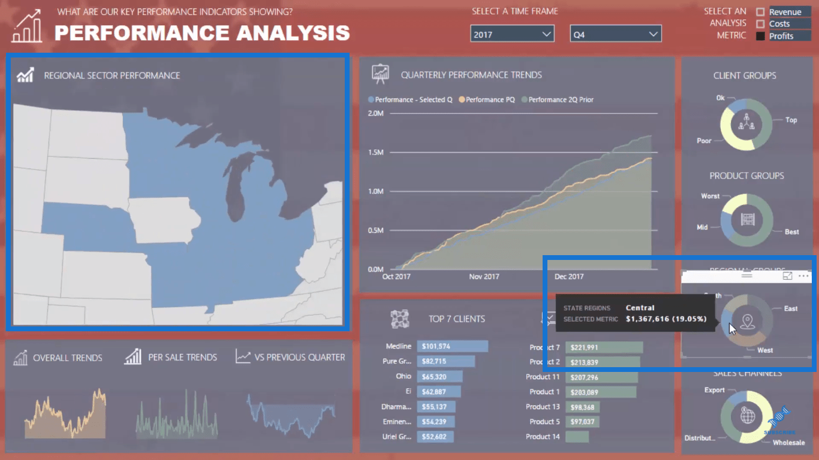Image resolution: width=819 pixels, height=460 pixels.
Task: Click the Iowa state on the map
Action: [x=164, y=220]
